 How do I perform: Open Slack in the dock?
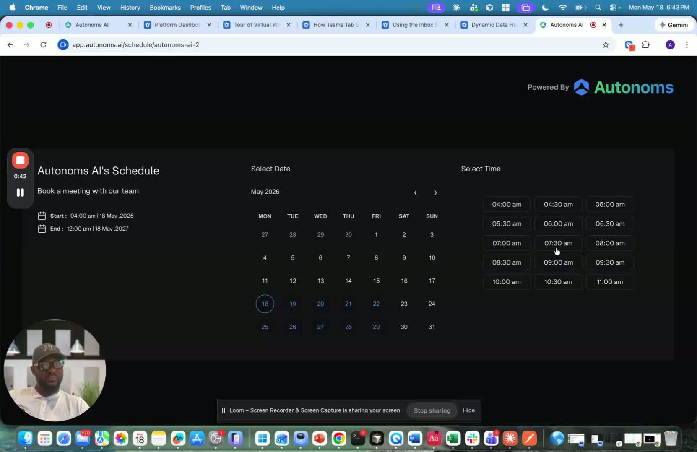472,439
